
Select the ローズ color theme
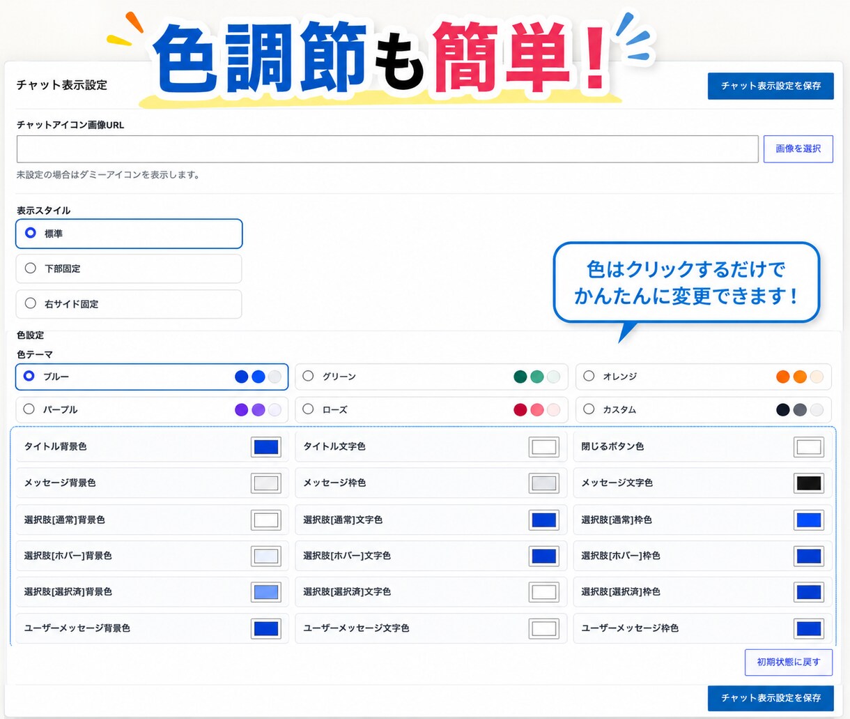pyautogui.click(x=431, y=409)
